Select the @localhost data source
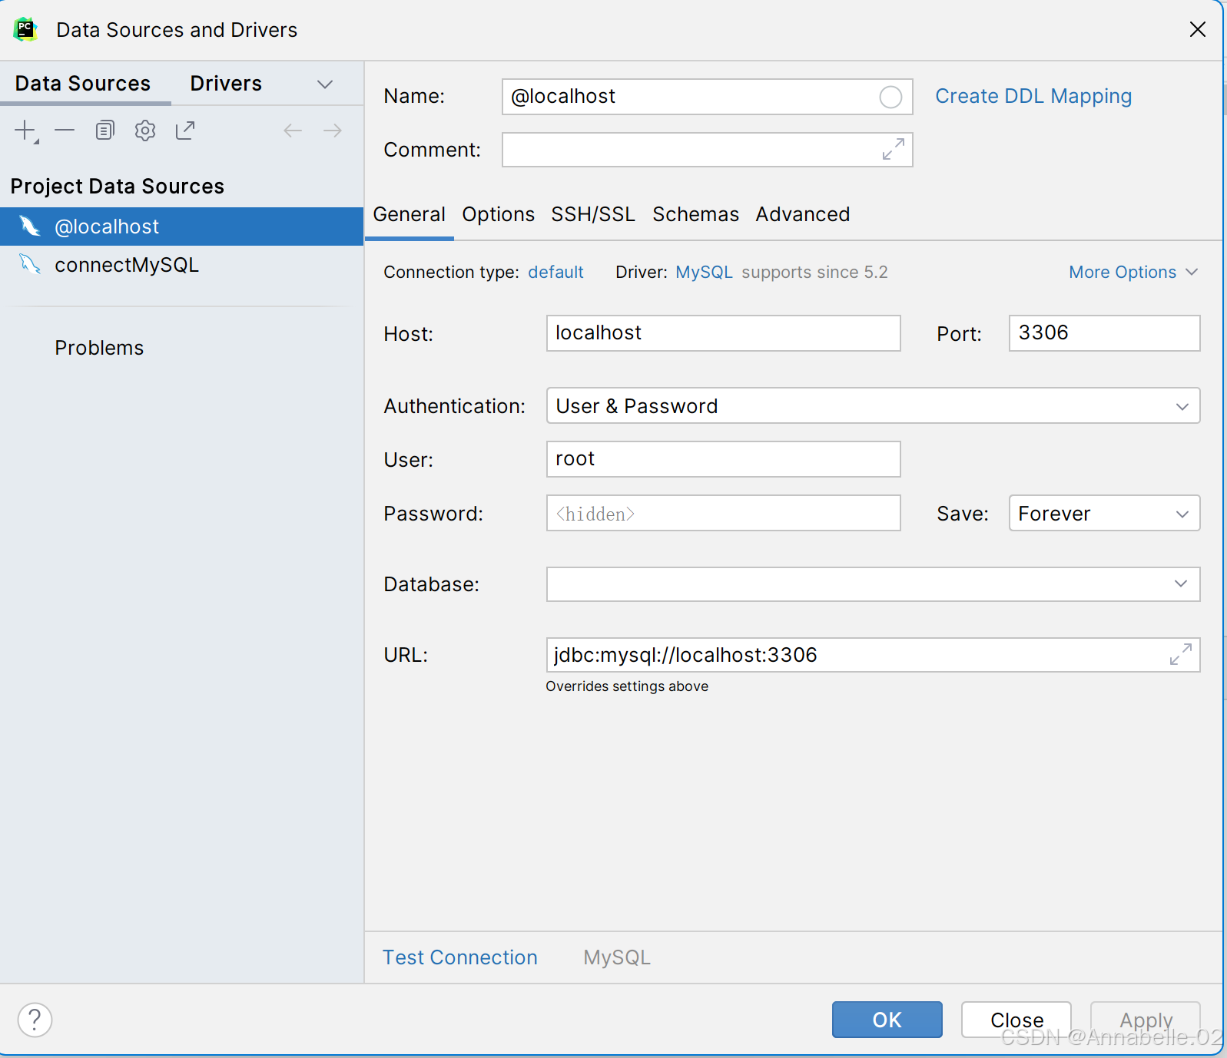Viewport: 1227px width, 1058px height. [181, 226]
